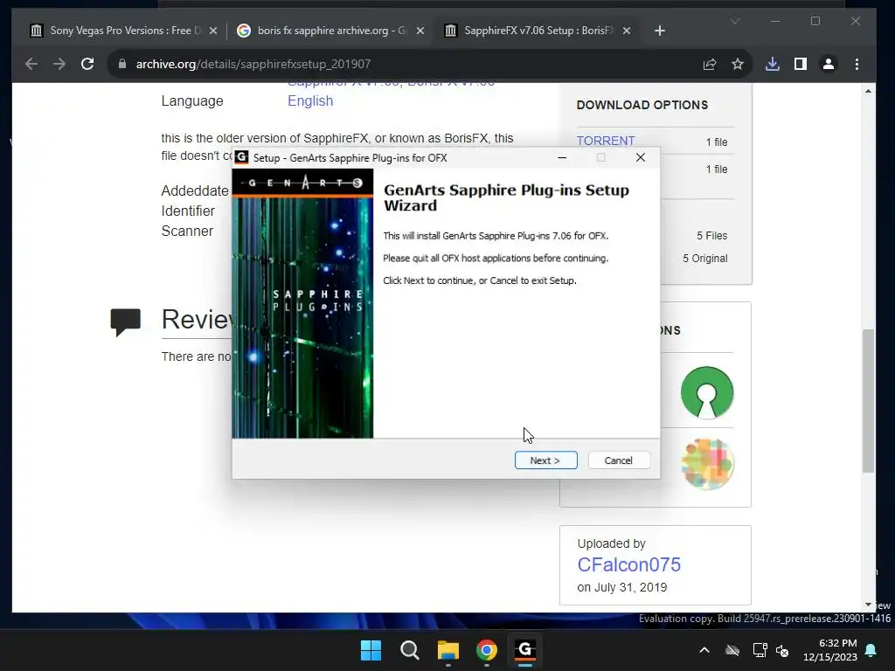Open a new browser tab

660,31
